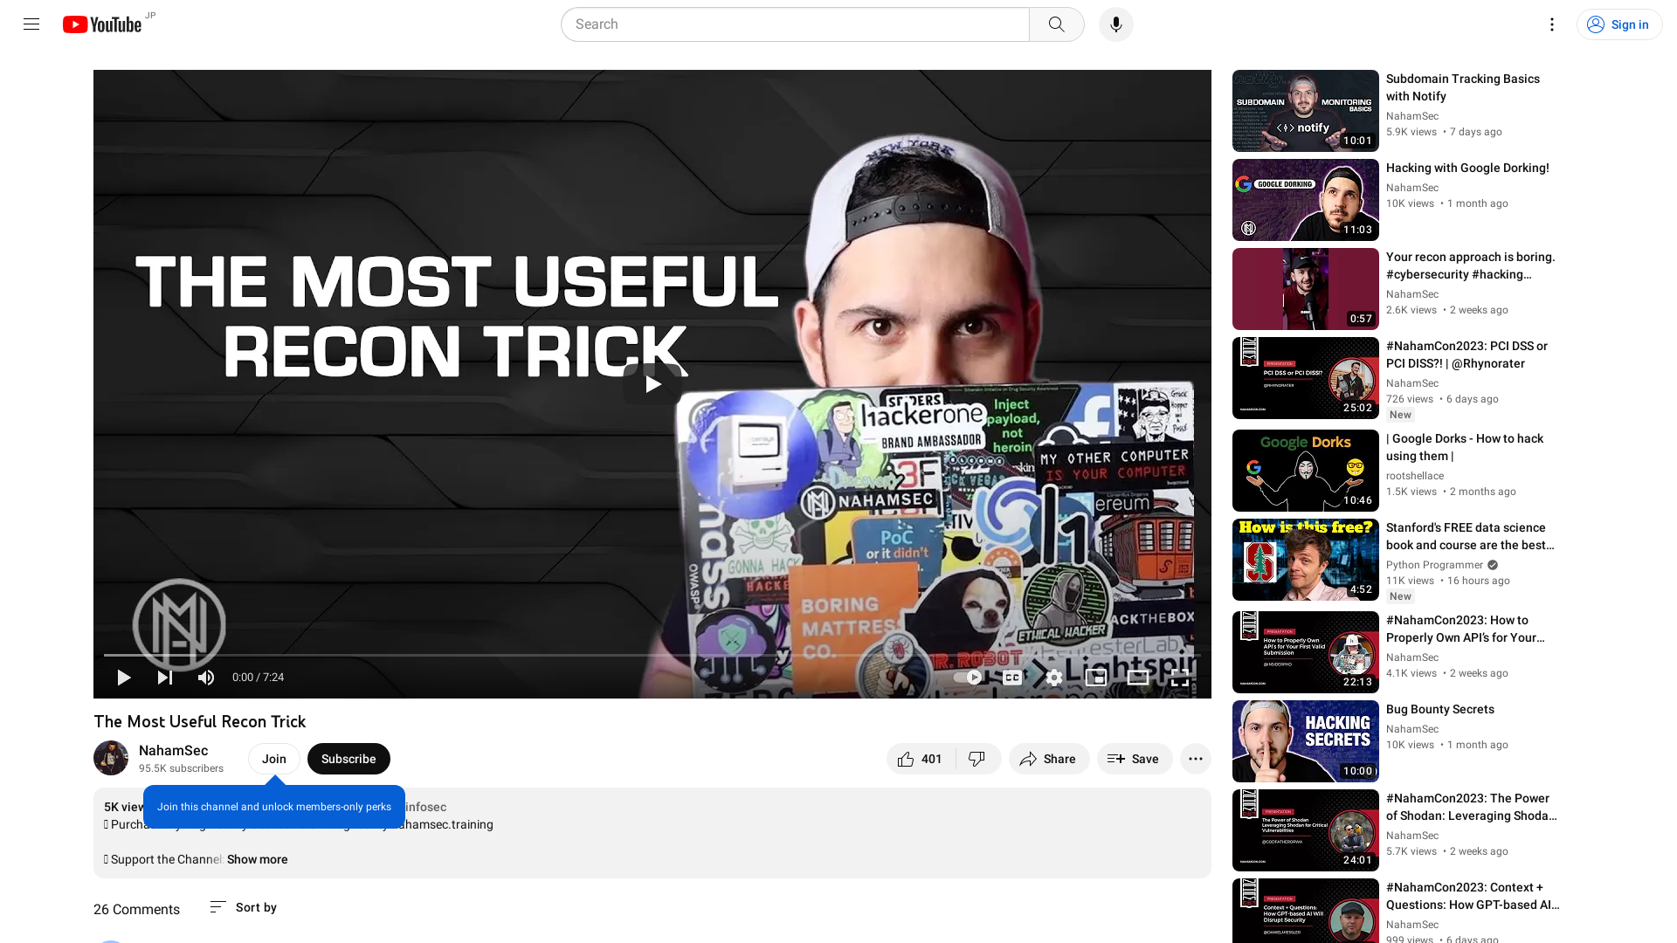Open more actions ellipsis under video
Image resolution: width=1677 pixels, height=943 pixels.
[1195, 759]
